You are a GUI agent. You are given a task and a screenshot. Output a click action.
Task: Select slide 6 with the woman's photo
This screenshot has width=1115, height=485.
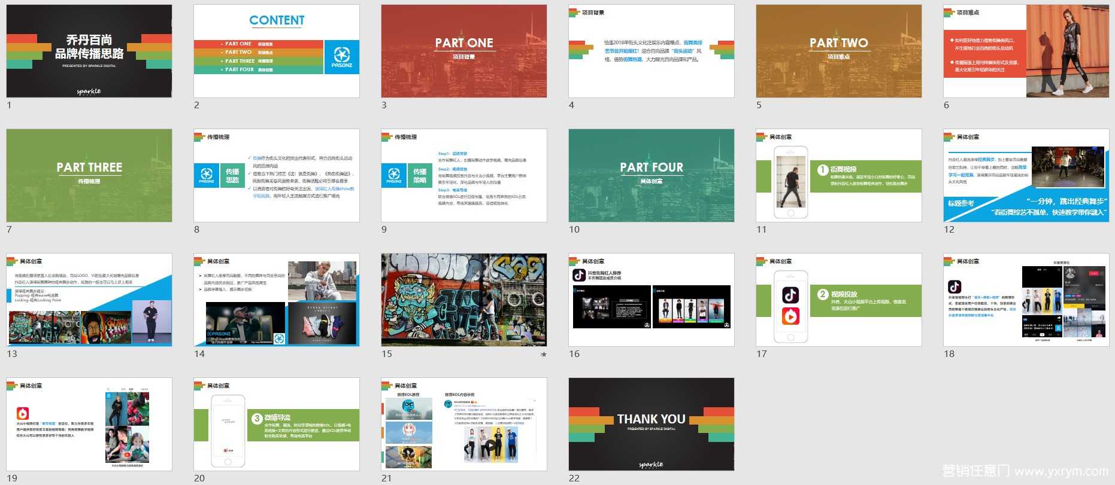click(x=1026, y=51)
